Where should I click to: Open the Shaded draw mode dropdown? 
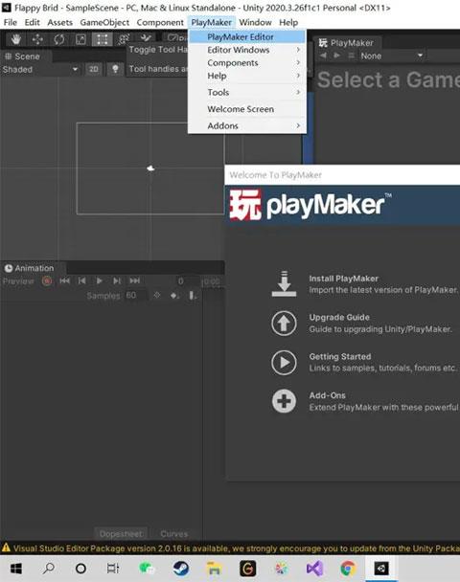click(40, 70)
